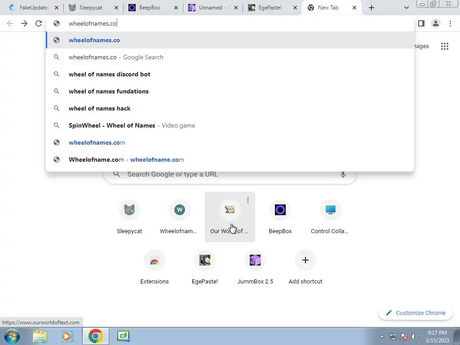Open the Google apps grid icon
Image resolution: width=460 pixels, height=345 pixels.
[x=444, y=46]
